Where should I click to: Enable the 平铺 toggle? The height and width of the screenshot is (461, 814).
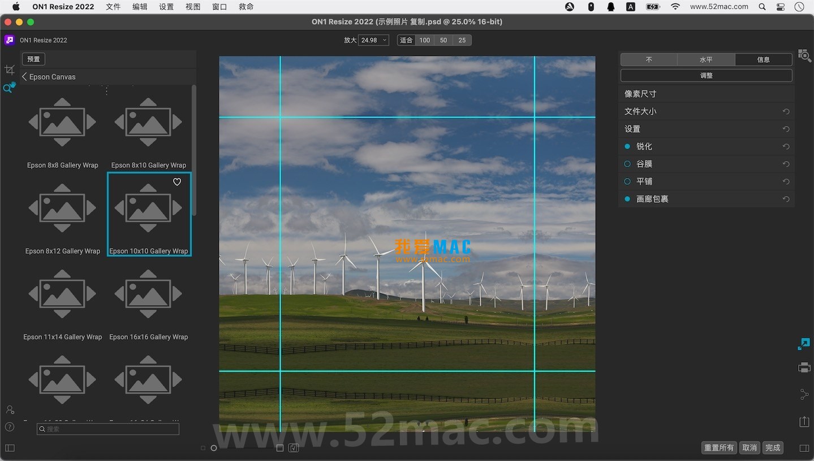627,181
